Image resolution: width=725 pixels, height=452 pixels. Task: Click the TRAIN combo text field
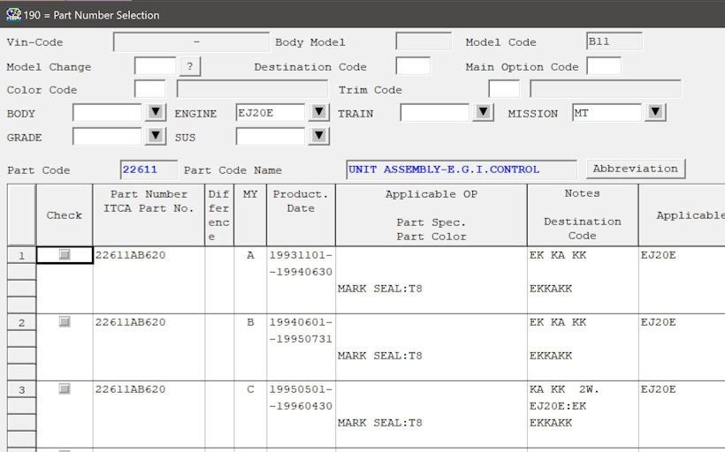coord(435,113)
